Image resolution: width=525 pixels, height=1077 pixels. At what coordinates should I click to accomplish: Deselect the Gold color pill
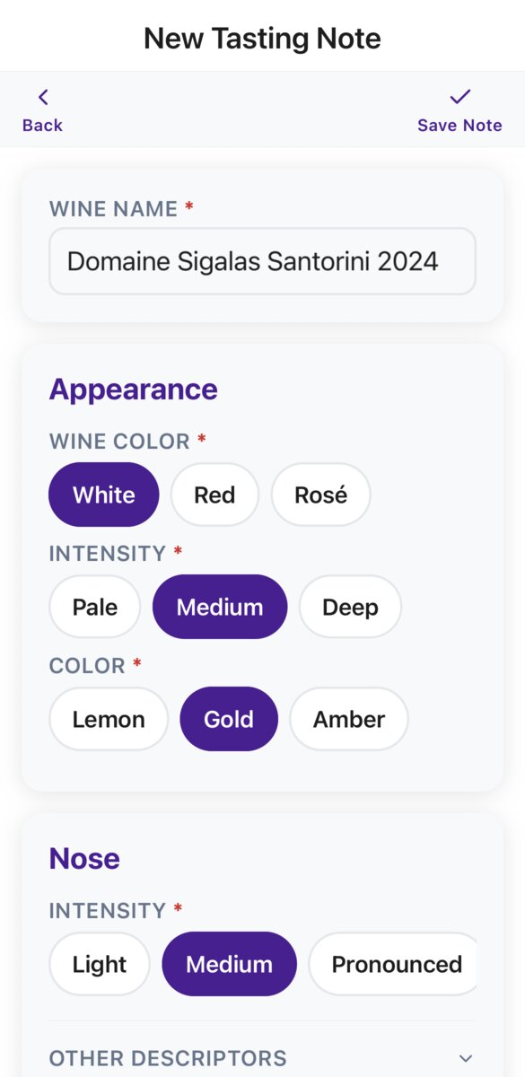tap(229, 719)
